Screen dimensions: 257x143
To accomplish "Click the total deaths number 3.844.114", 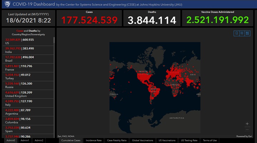I will point(152,20).
